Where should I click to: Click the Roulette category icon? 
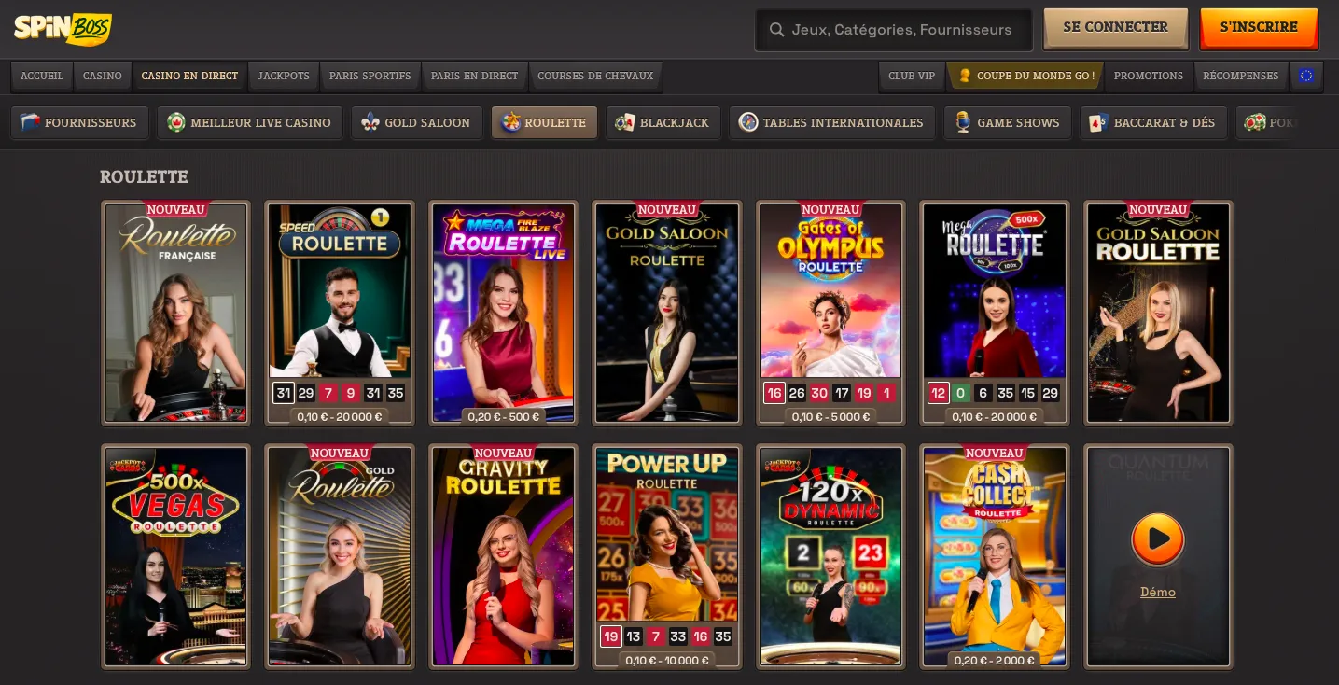510,122
